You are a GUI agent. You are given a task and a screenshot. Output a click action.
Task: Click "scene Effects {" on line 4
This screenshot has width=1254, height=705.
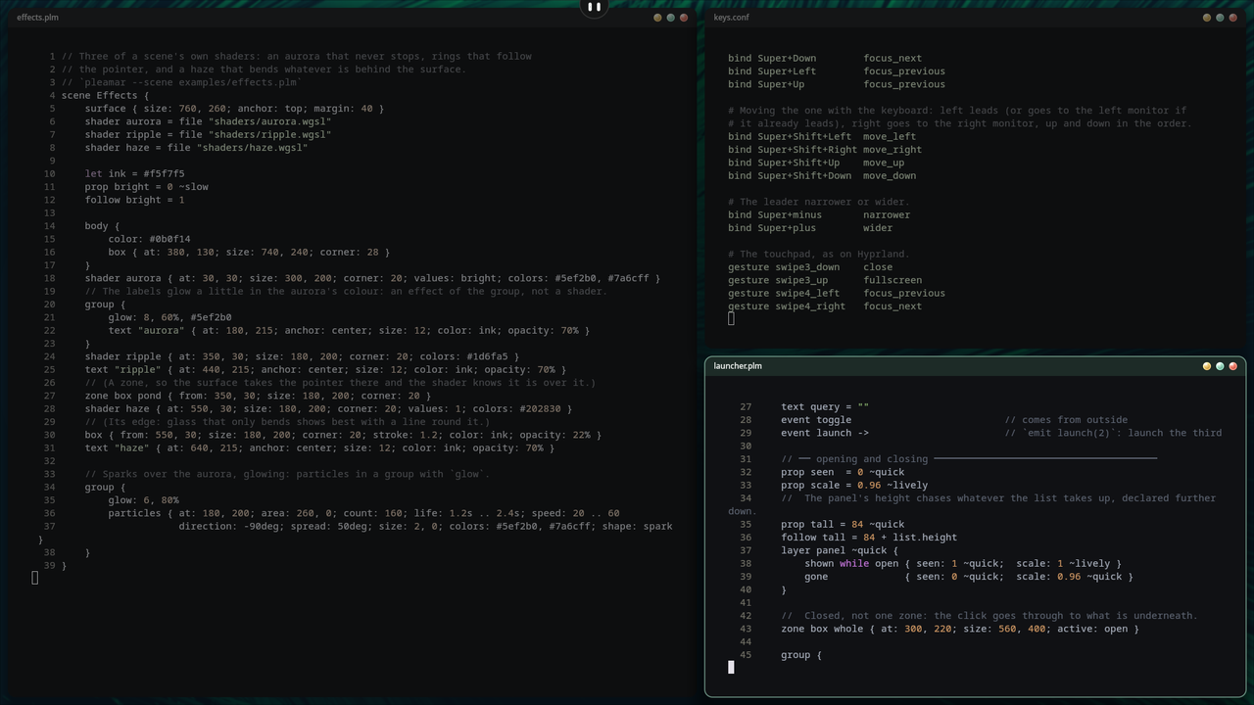pyautogui.click(x=106, y=95)
